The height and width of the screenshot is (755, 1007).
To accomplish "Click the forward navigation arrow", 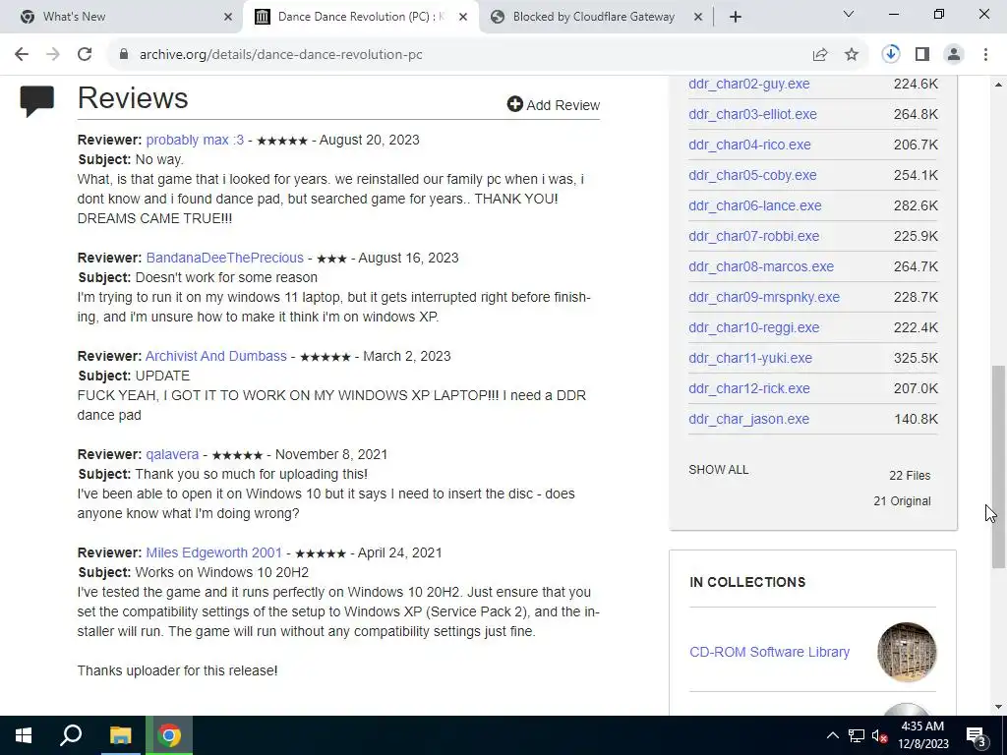I will point(53,55).
